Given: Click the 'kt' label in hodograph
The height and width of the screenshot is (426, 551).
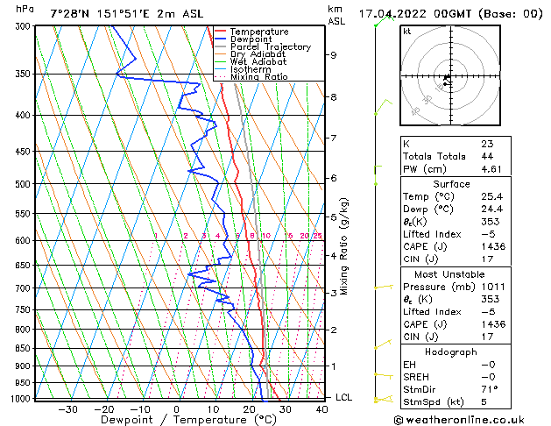Looking at the screenshot, I should coord(407,32).
